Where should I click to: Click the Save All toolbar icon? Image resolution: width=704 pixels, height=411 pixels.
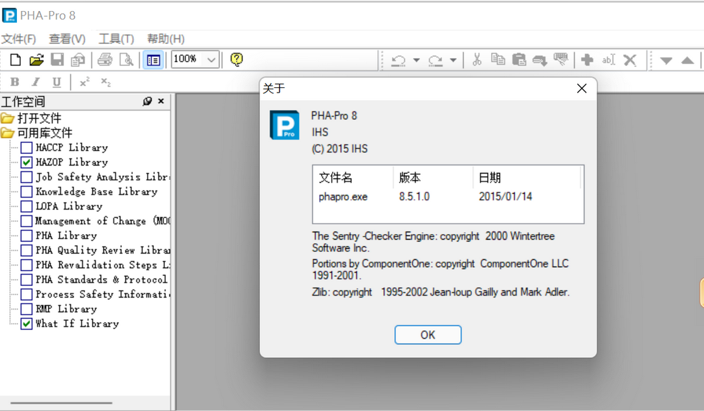click(x=78, y=60)
